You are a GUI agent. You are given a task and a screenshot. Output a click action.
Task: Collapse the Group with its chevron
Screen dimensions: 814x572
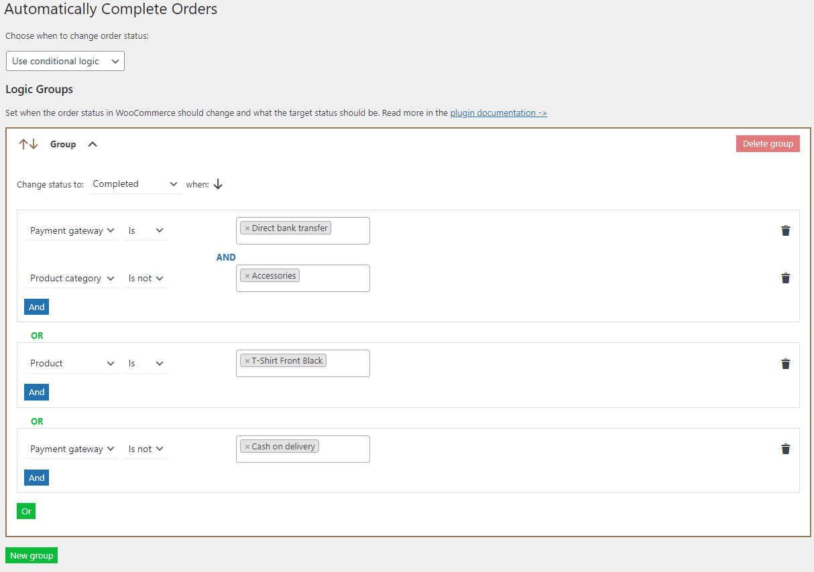93,143
